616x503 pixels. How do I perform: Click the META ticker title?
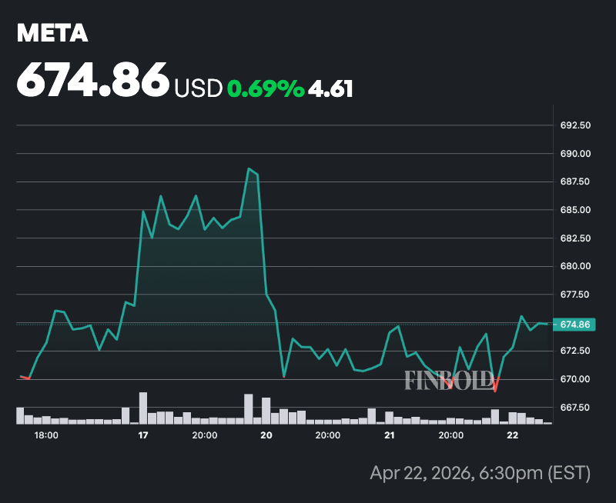[52, 33]
